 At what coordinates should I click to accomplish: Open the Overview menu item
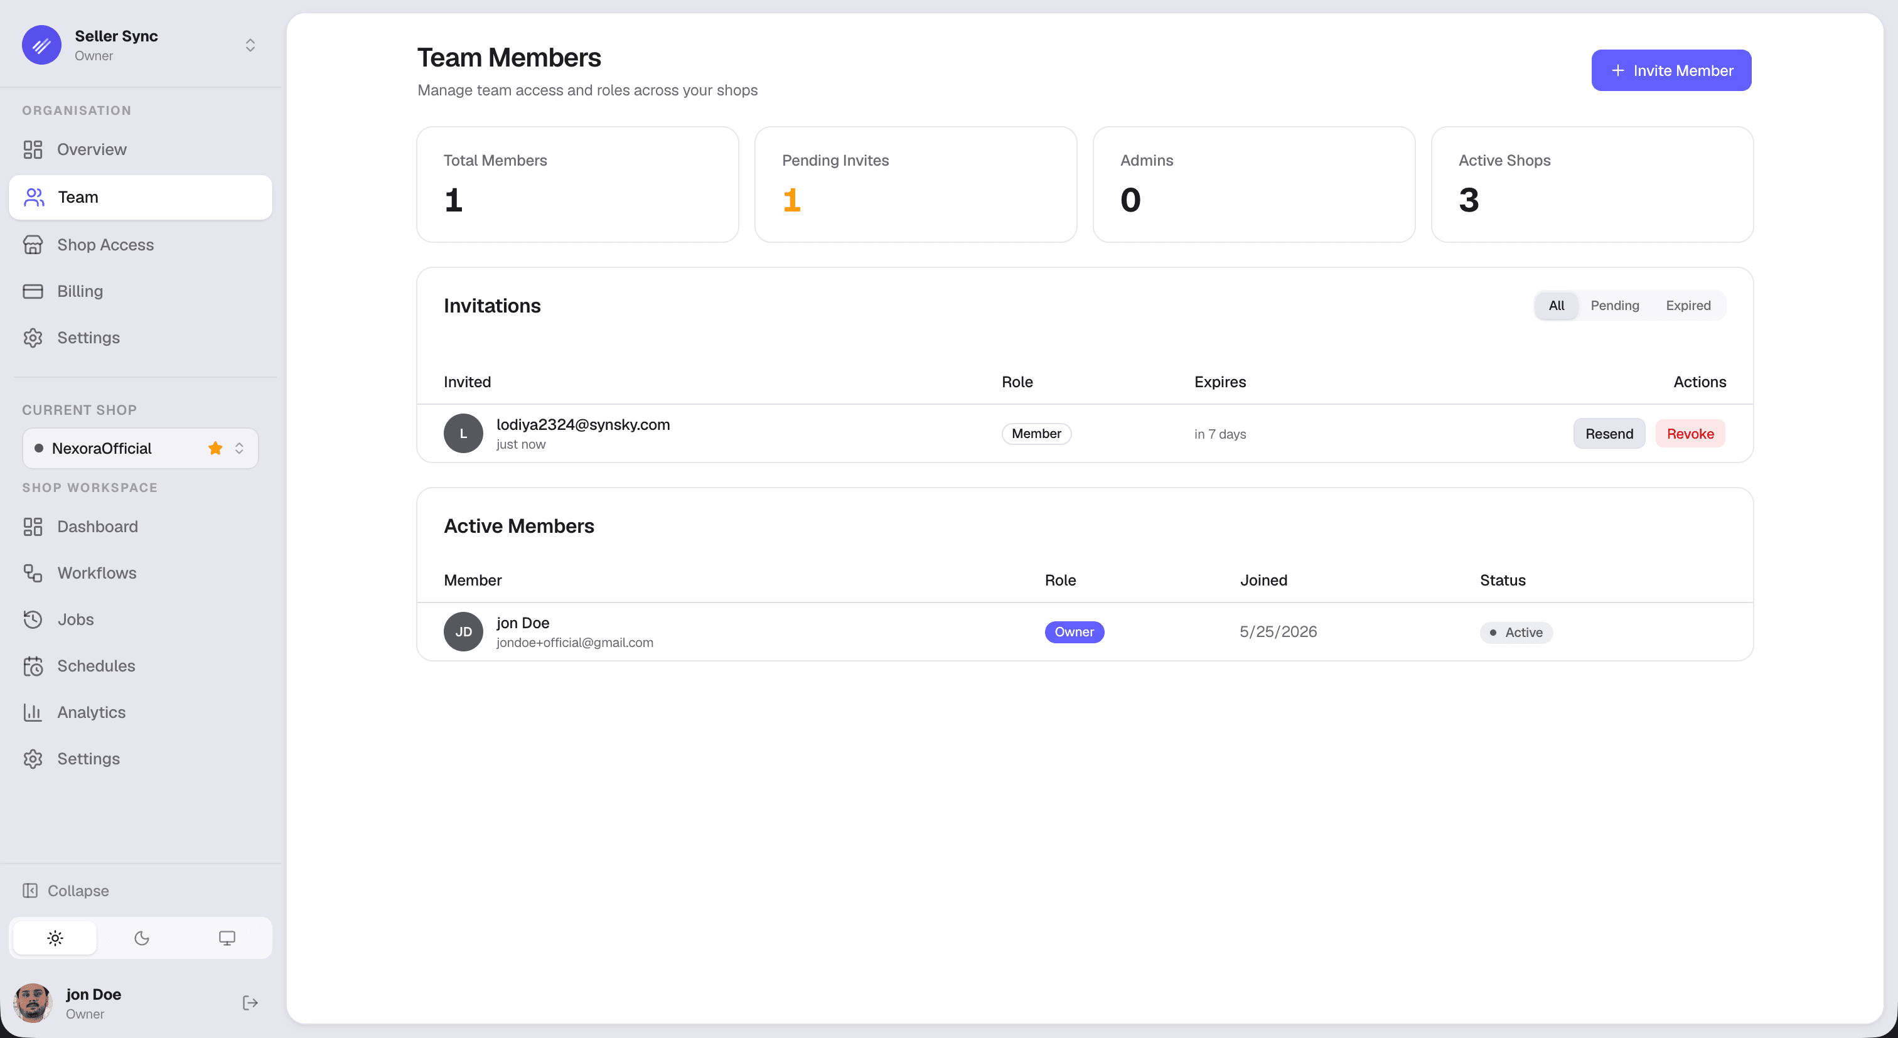coord(140,149)
